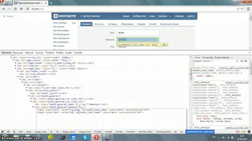
Task: Expand the side_bar div node
Action: pyautogui.click(x=16, y=66)
